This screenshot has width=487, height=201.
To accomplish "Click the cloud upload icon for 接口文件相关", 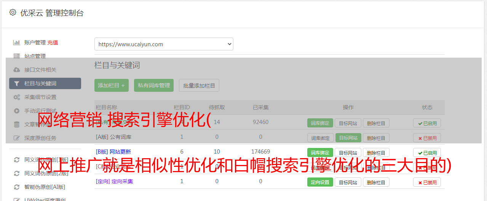I will tap(16, 70).
